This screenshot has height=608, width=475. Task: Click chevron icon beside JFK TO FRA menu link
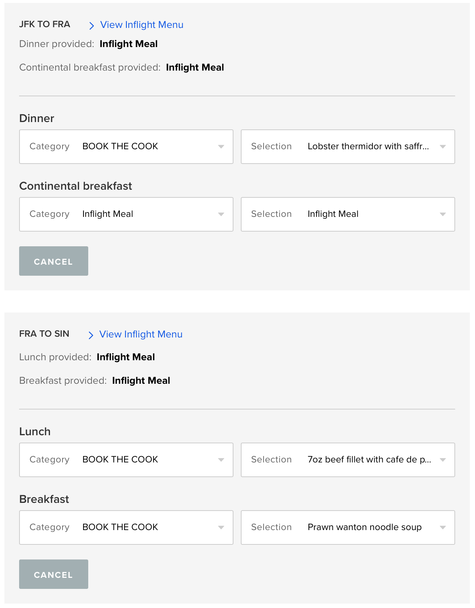pyautogui.click(x=92, y=25)
